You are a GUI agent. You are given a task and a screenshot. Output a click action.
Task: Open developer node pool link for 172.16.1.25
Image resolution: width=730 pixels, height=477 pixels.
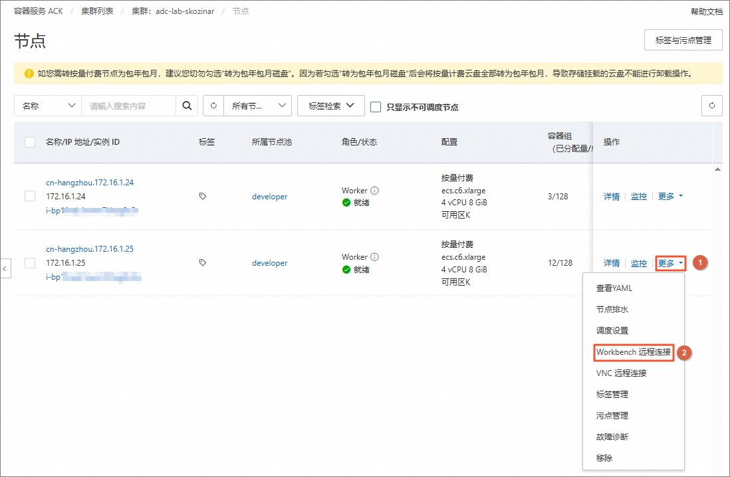pyautogui.click(x=269, y=263)
